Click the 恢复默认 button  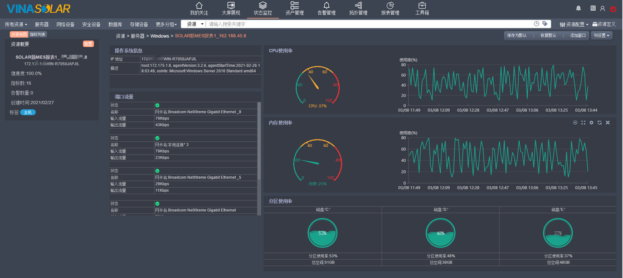click(x=548, y=35)
